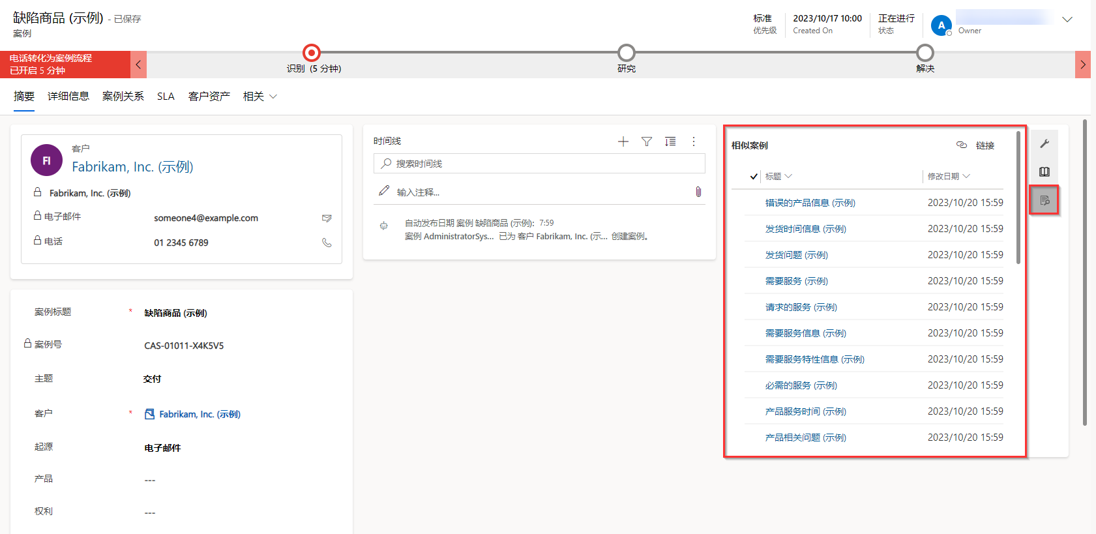Open similar case 发货时间信息 (示例)
Viewport: 1096px width, 534px height.
[x=806, y=229]
